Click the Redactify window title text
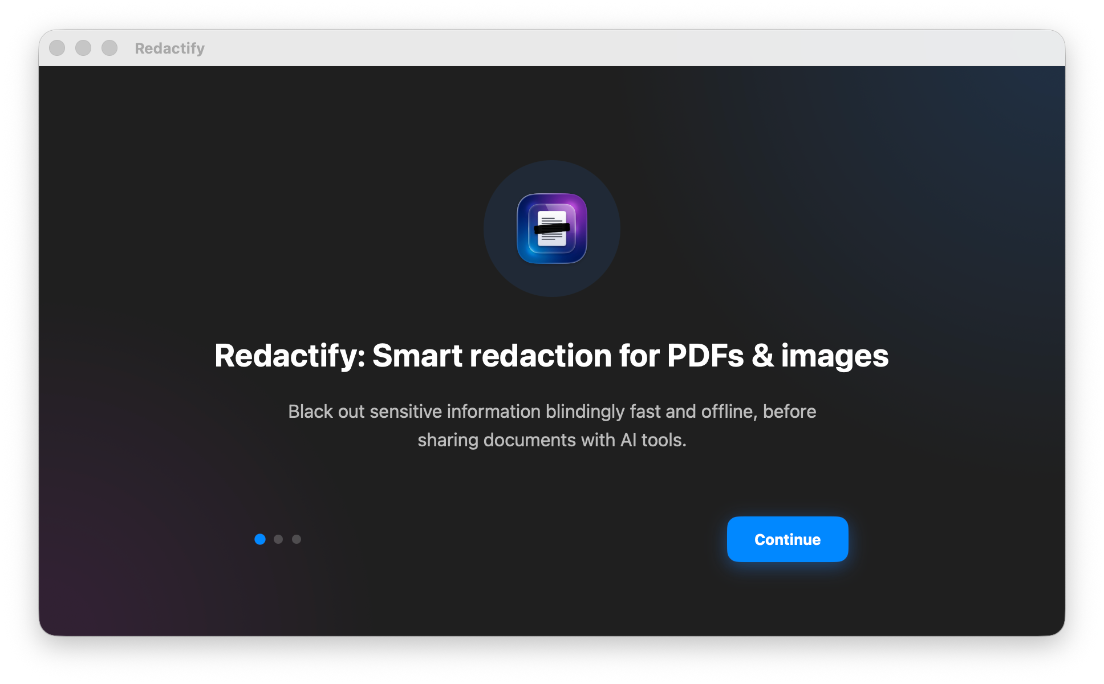1104x684 pixels. point(170,48)
